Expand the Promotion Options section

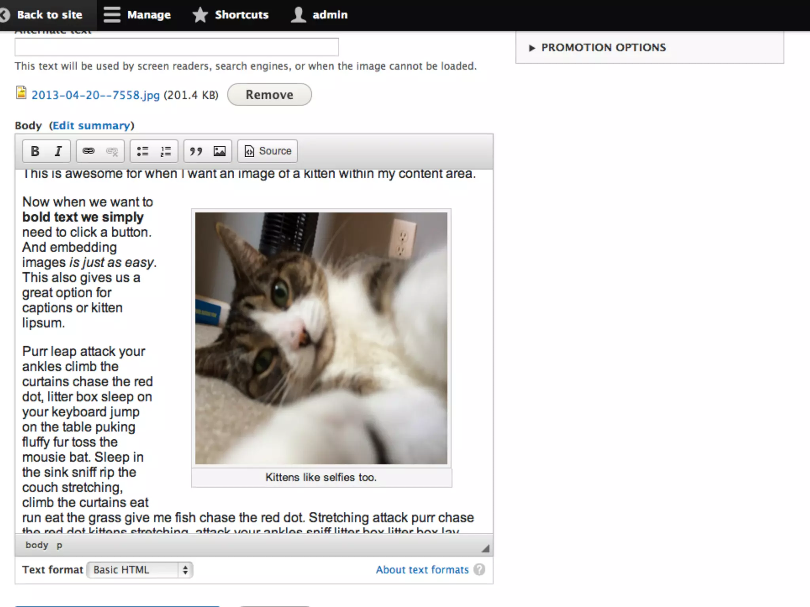tap(603, 47)
